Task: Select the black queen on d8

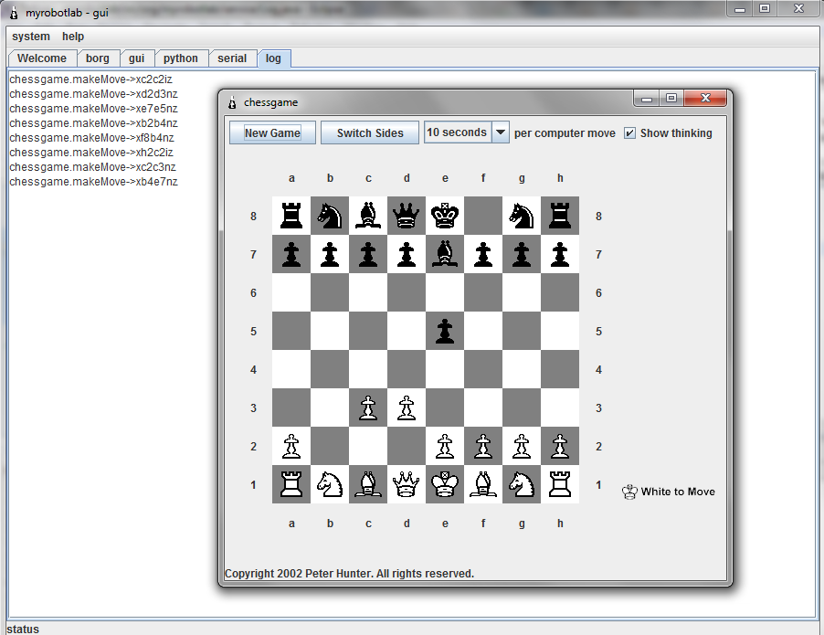Action: 407,216
